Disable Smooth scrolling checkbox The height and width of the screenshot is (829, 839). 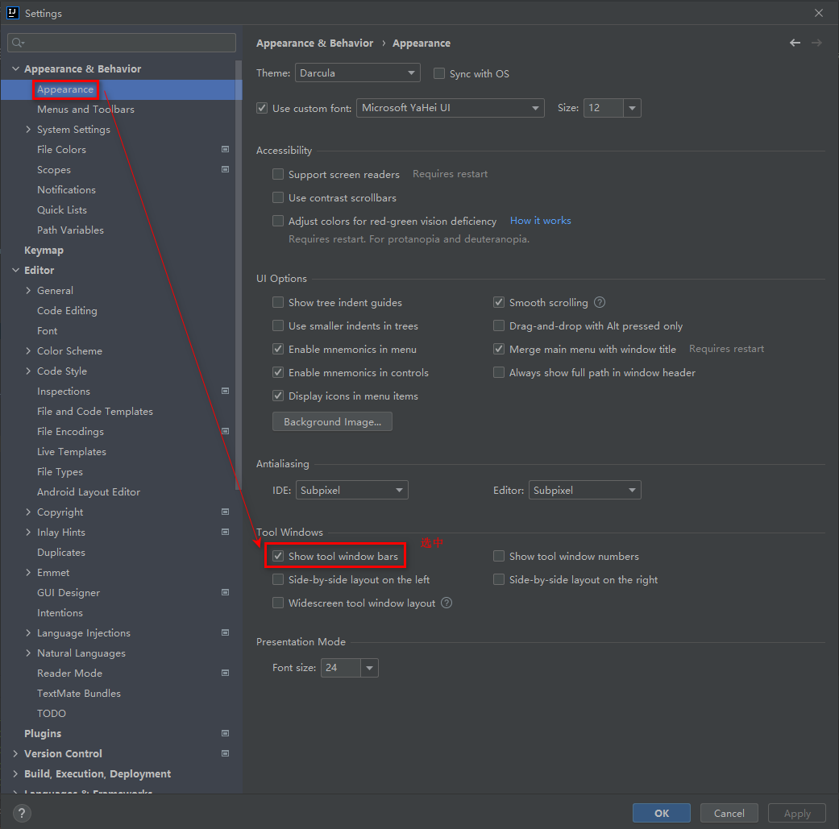tap(499, 302)
